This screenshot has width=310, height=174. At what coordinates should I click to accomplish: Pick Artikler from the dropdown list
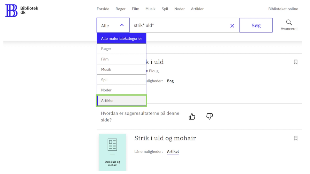coord(121,101)
